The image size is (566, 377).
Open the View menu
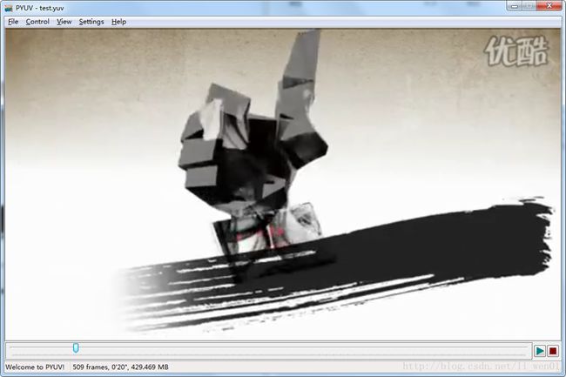[64, 22]
